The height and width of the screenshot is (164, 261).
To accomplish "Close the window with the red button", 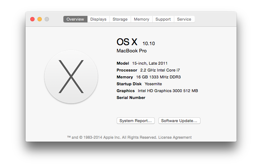I will coord(32,19).
